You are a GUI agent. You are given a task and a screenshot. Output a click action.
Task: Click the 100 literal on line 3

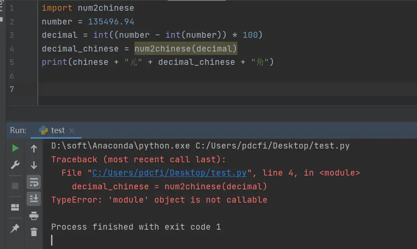pyautogui.click(x=250, y=35)
